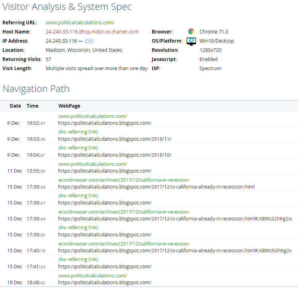Open the 2018/10/ archive URL
Viewport: 298px width, 289px height.
tap(115, 155)
